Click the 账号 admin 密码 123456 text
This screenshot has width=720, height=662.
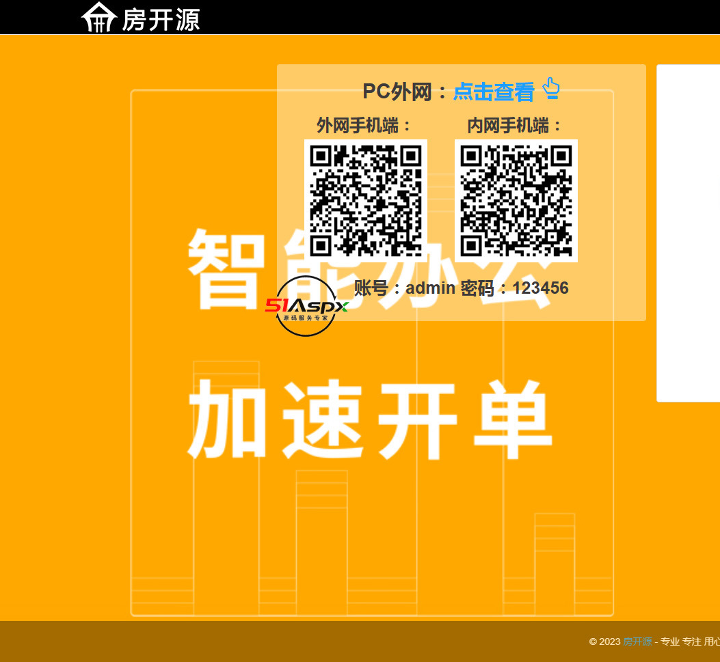(461, 288)
